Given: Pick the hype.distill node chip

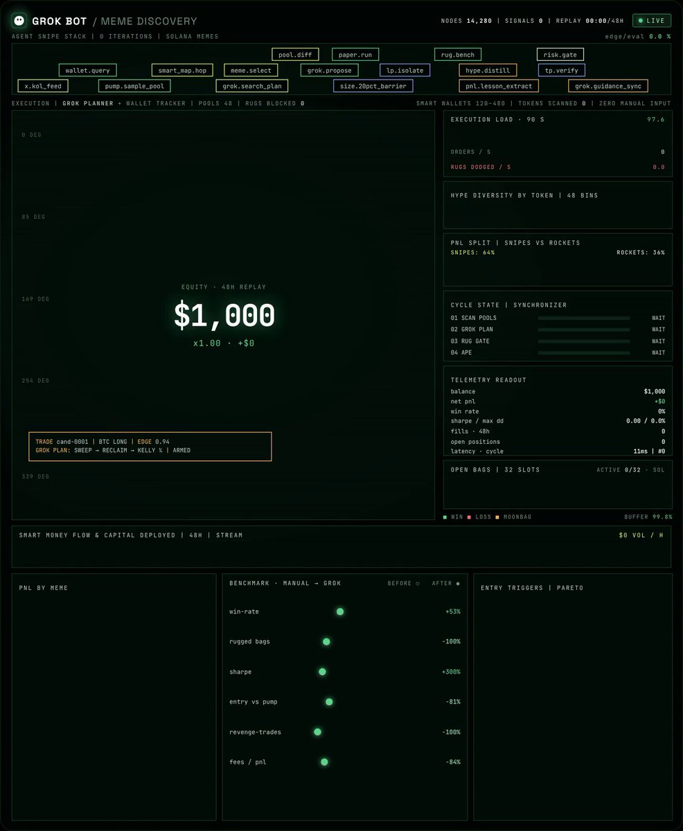Looking at the screenshot, I should (488, 70).
